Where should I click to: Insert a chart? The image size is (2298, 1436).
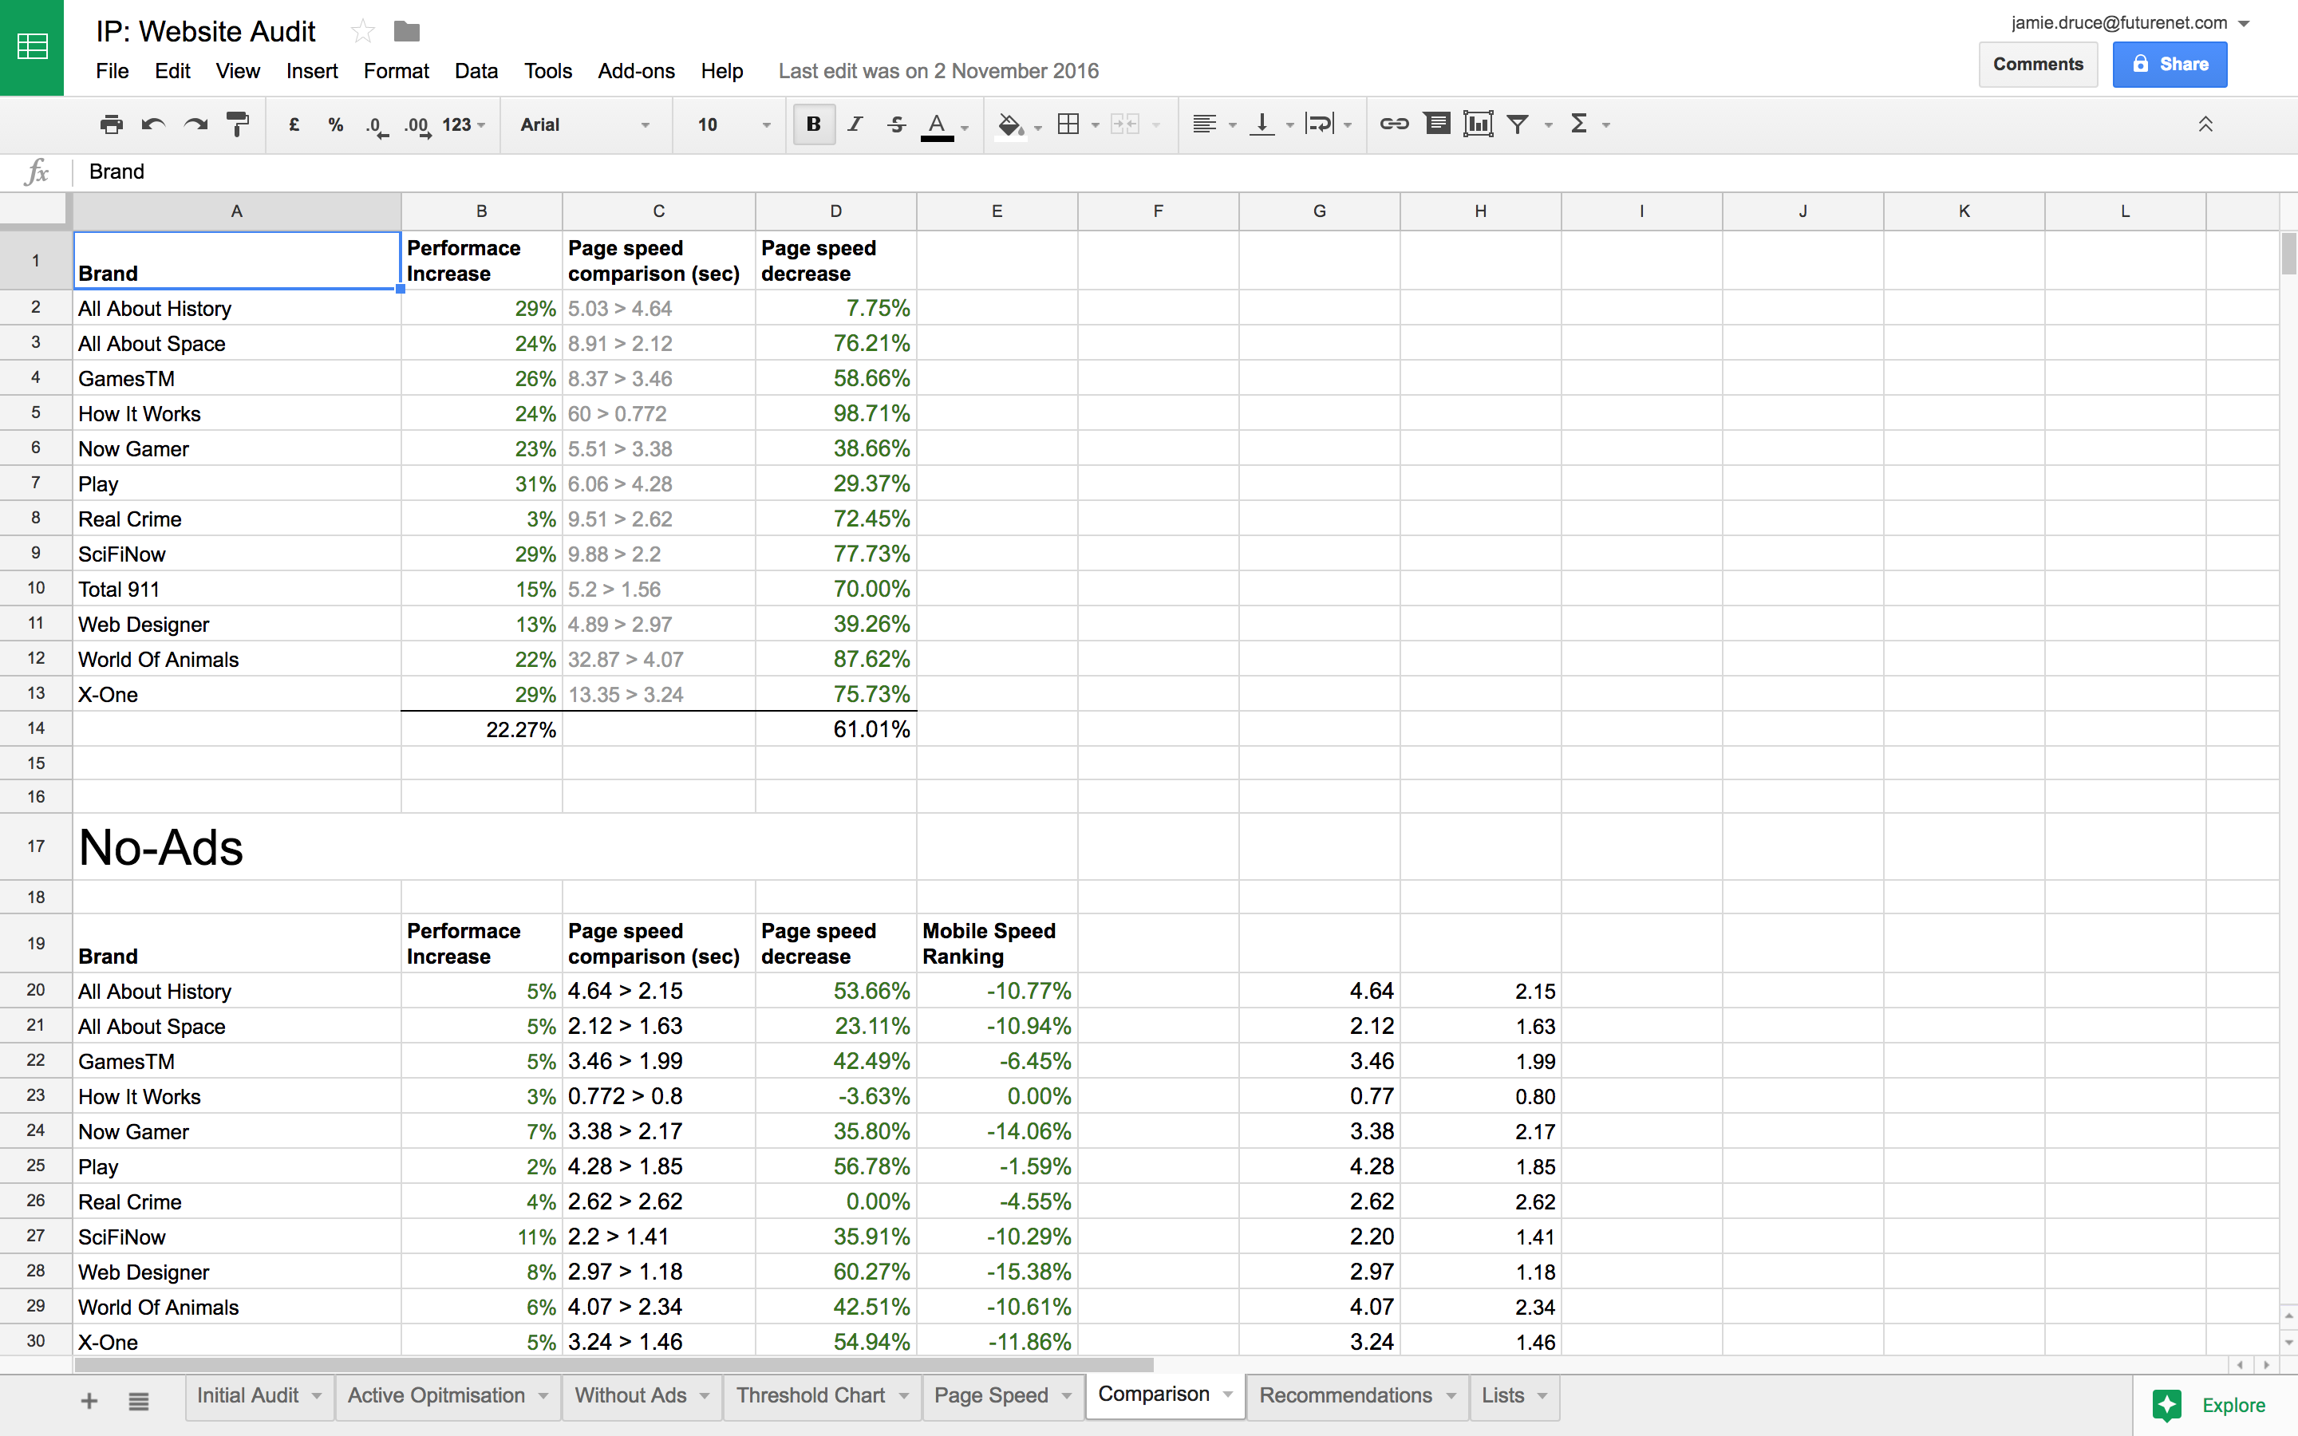(1479, 124)
